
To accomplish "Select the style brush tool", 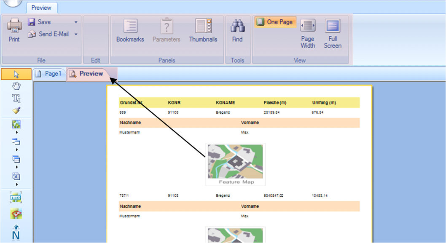I will [x=16, y=110].
